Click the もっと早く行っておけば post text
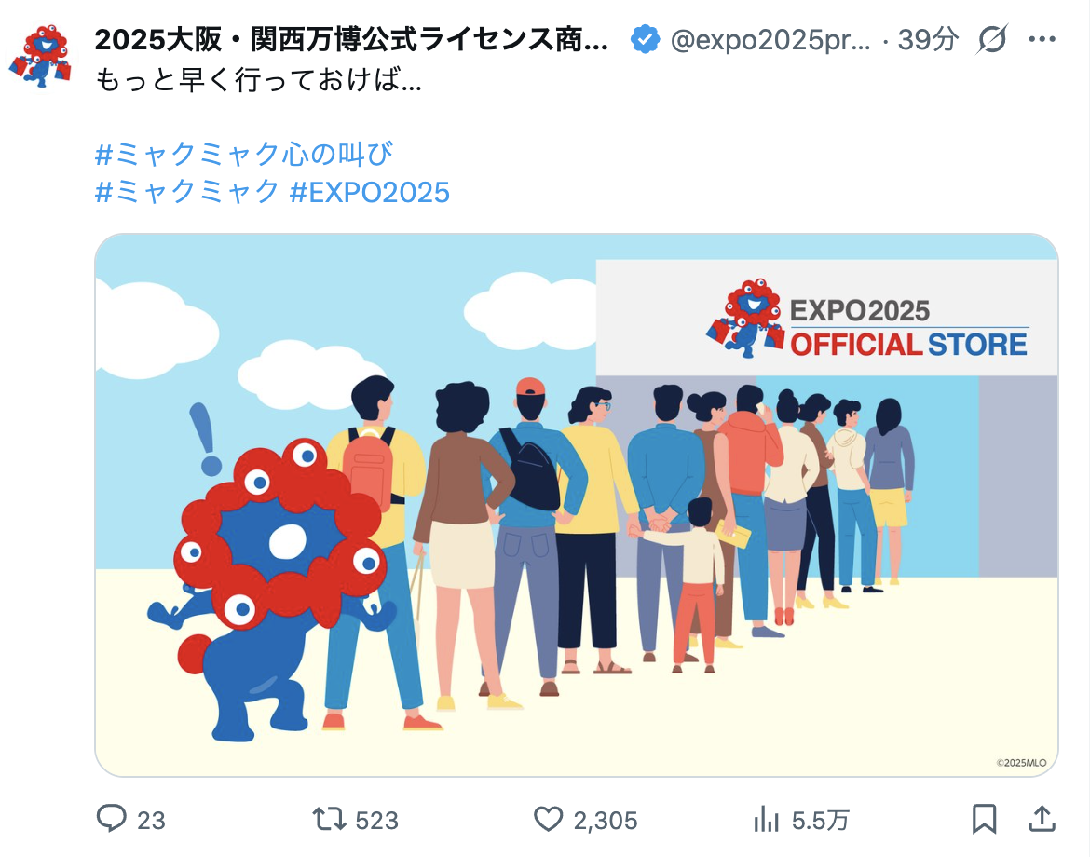The image size is (1090, 857). point(258,81)
